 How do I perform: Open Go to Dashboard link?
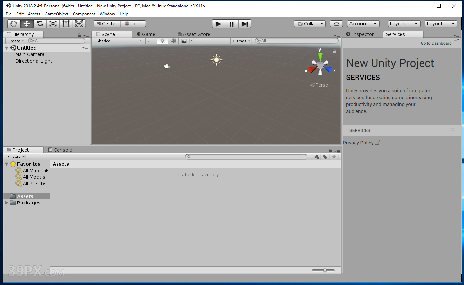pyautogui.click(x=440, y=43)
